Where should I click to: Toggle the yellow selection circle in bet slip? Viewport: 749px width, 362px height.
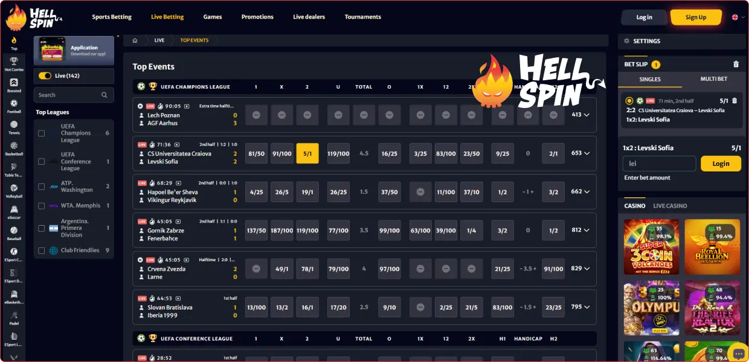click(x=629, y=101)
